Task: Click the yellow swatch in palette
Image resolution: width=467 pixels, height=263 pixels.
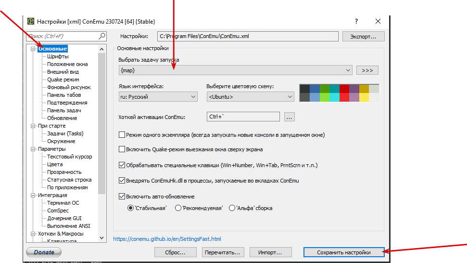Action: (x=364, y=97)
